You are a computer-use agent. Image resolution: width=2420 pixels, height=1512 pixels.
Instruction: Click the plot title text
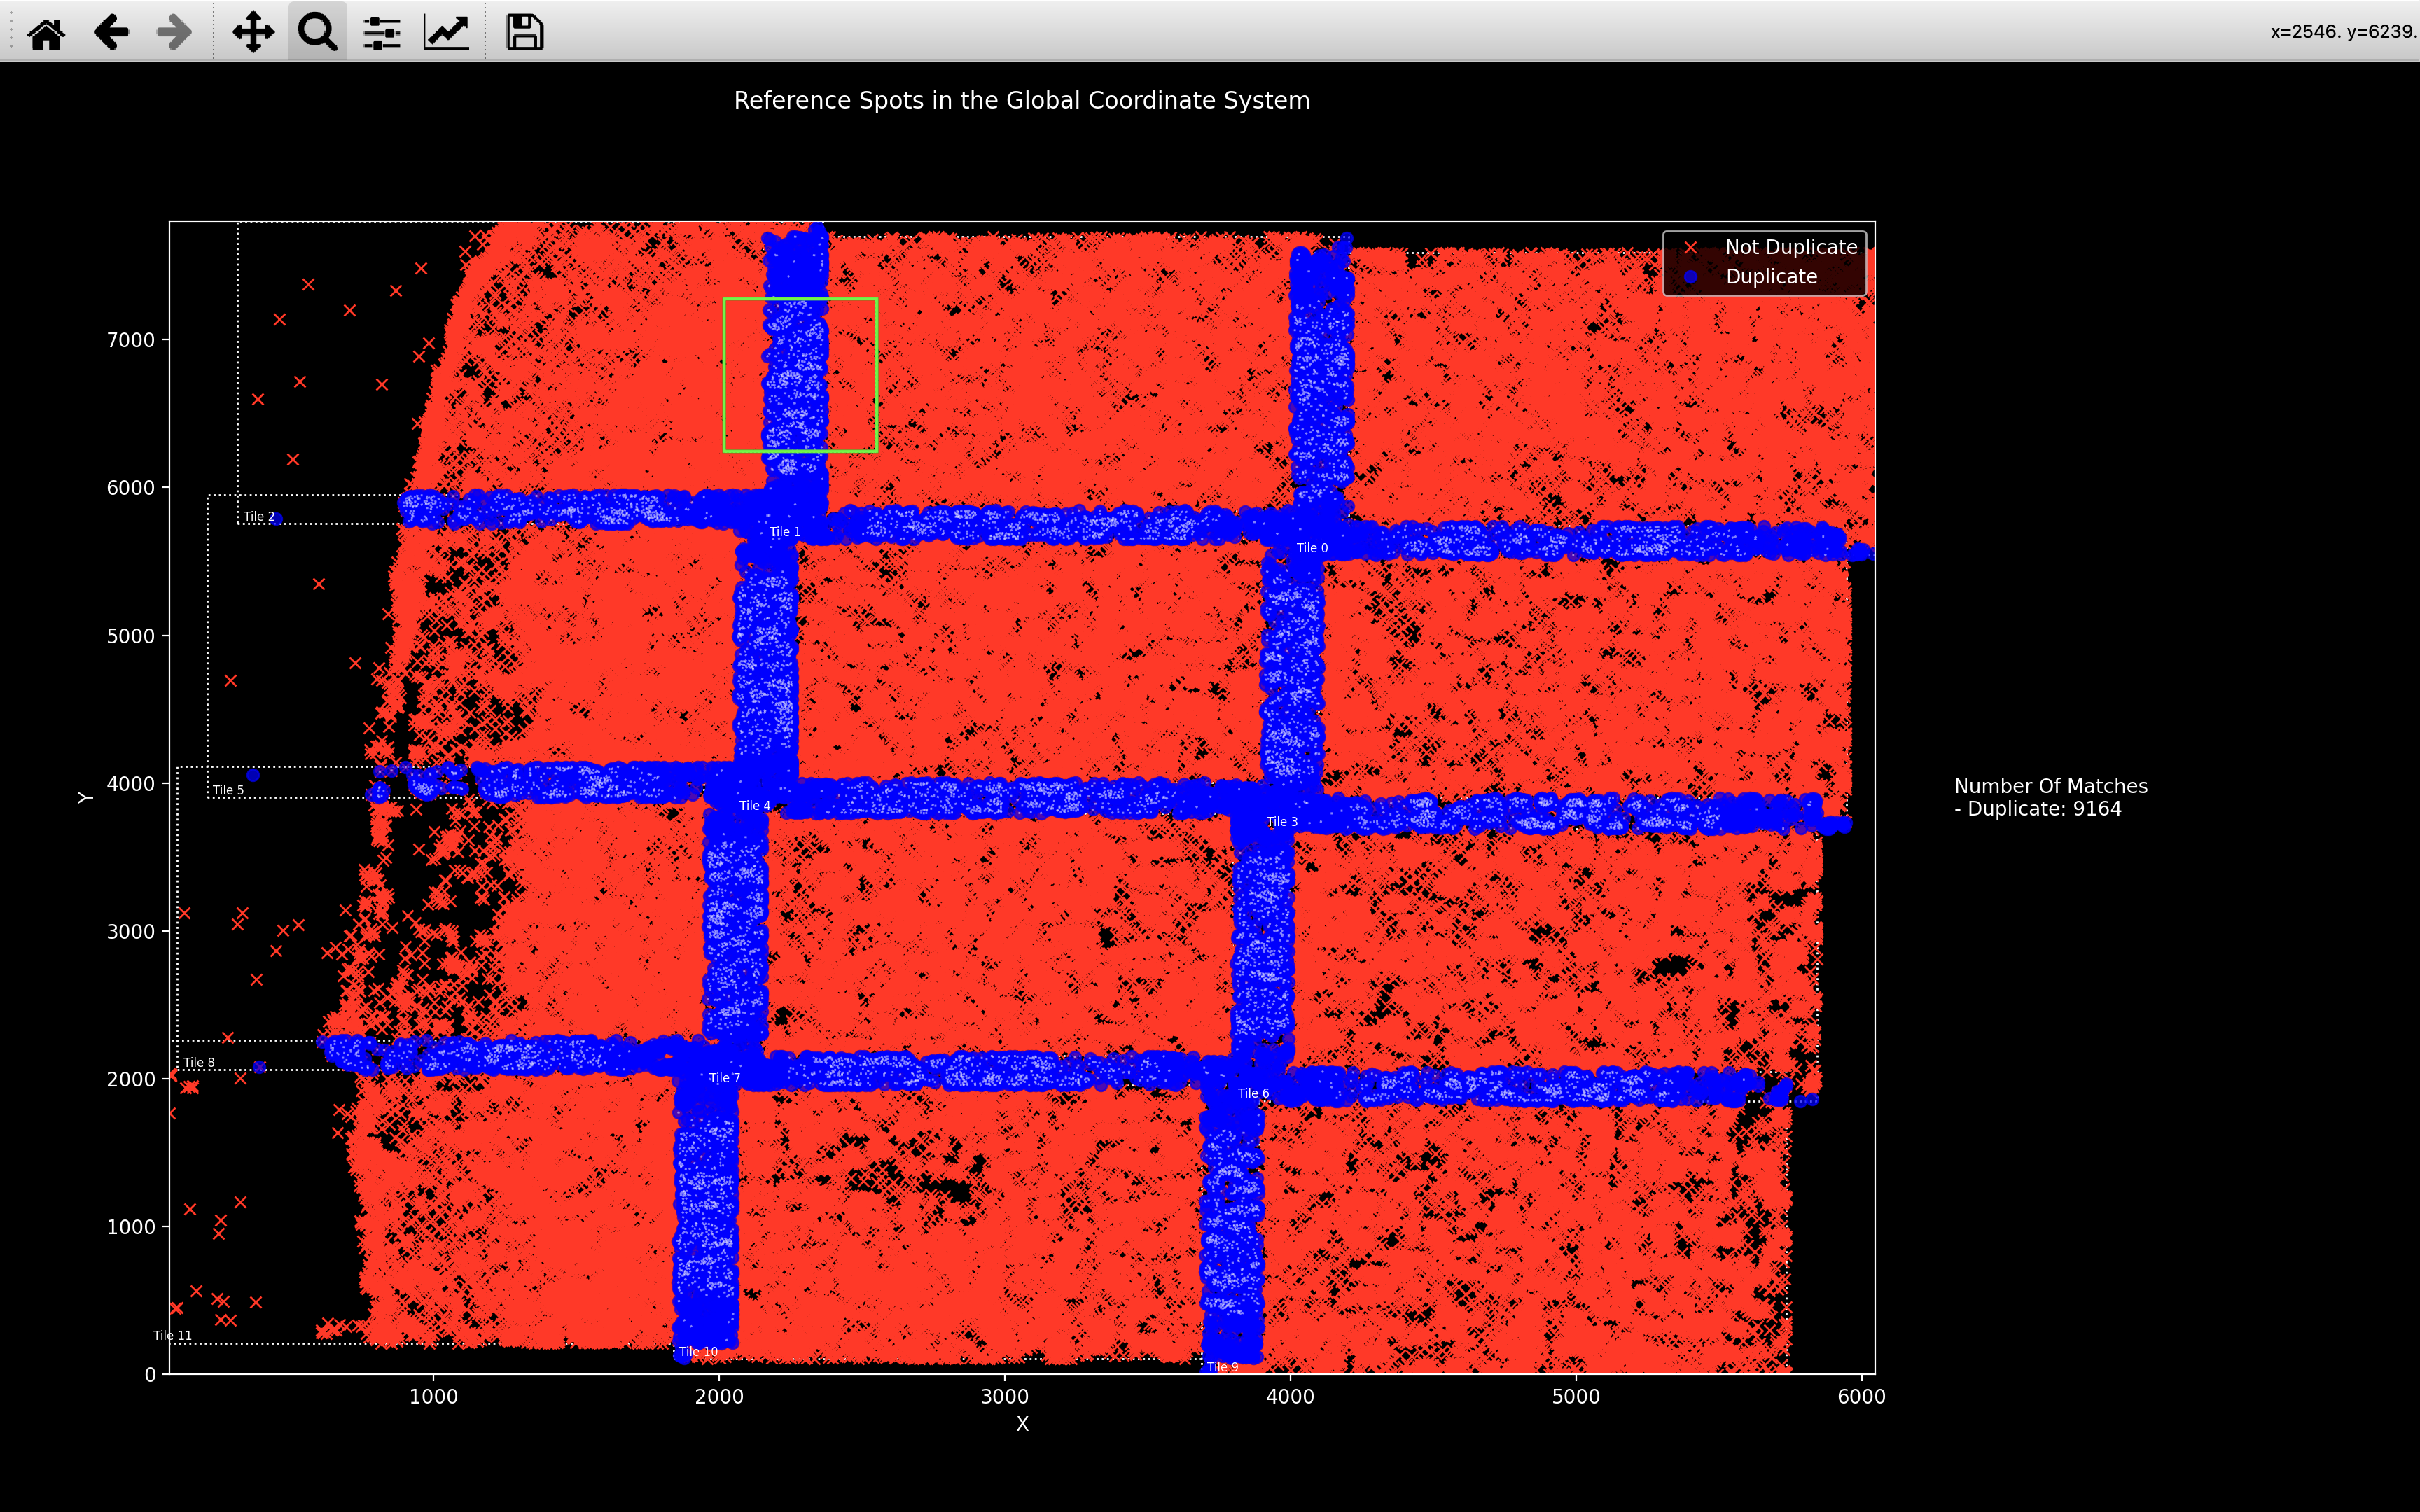1021,101
